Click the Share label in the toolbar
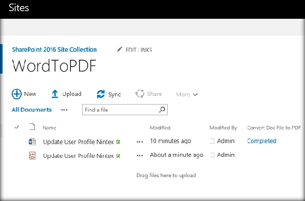The width and height of the screenshot is (305, 201). [x=154, y=94]
